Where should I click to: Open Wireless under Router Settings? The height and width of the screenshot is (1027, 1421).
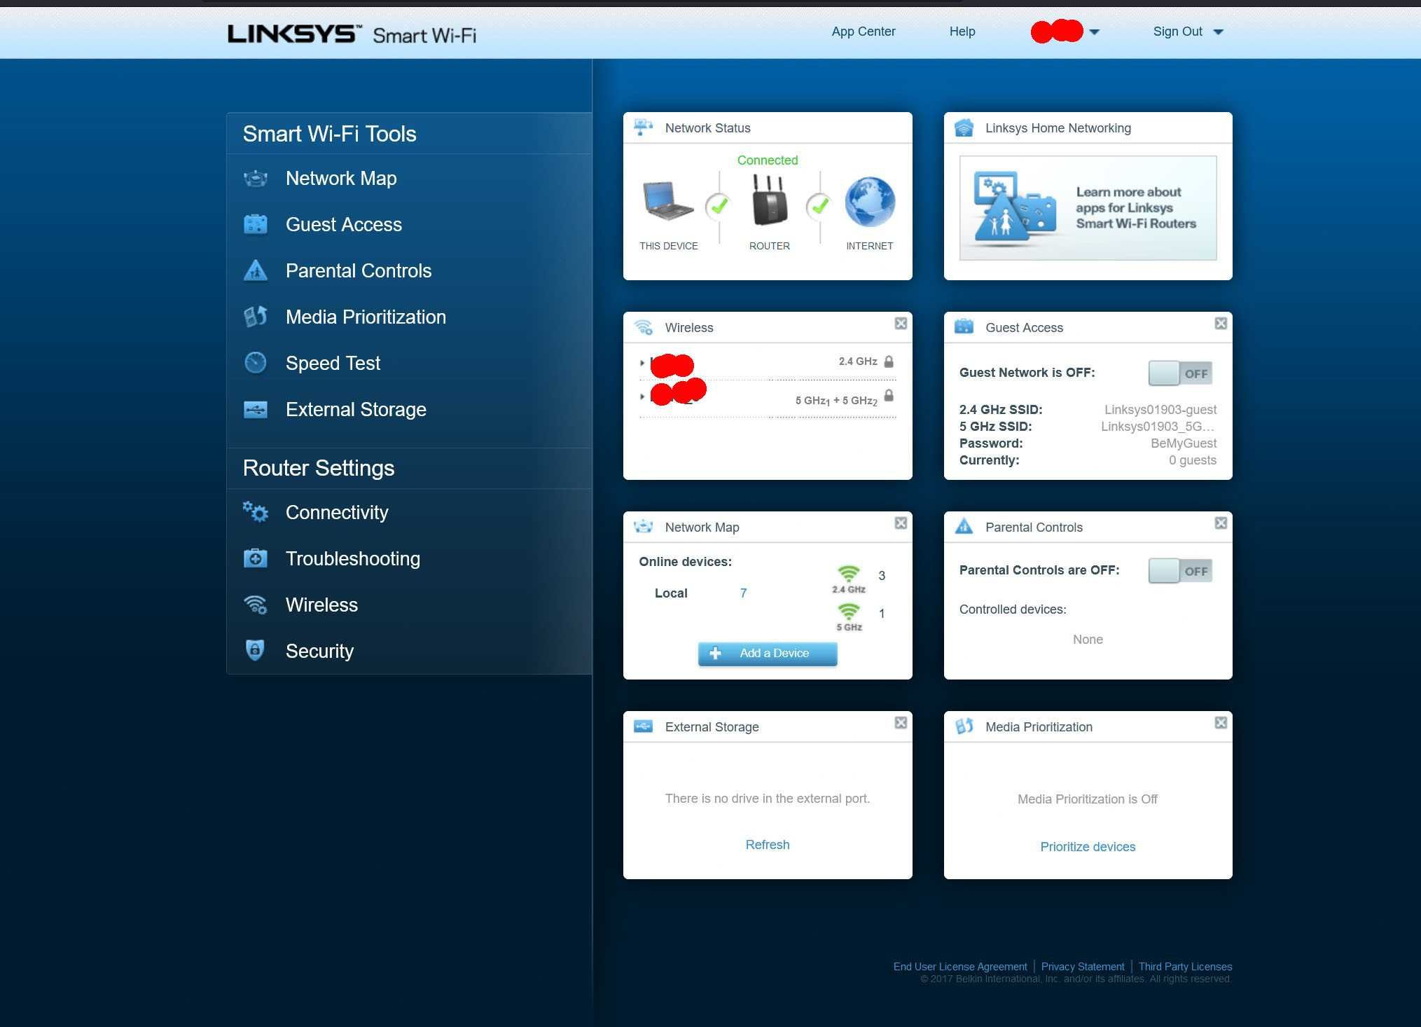coord(321,605)
